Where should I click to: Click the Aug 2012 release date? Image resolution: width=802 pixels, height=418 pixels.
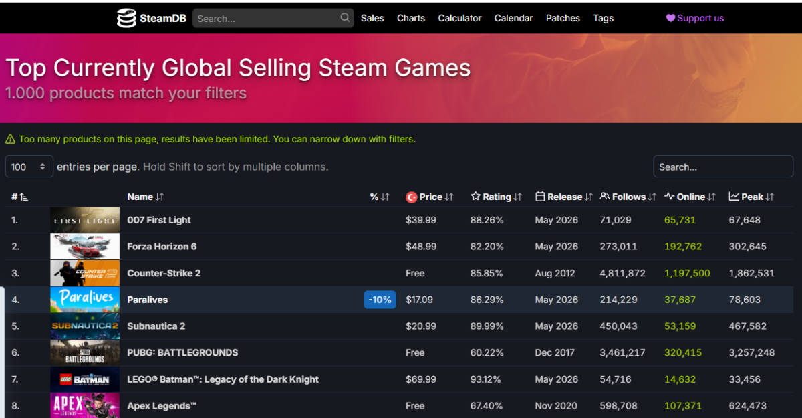point(556,273)
